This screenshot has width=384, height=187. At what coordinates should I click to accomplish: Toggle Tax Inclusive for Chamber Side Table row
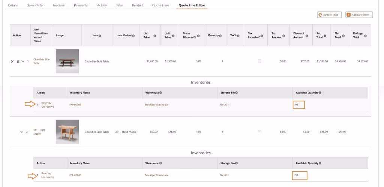pos(259,61)
